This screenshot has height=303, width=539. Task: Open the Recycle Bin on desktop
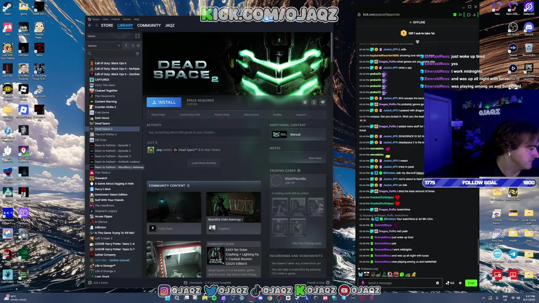click(x=528, y=50)
